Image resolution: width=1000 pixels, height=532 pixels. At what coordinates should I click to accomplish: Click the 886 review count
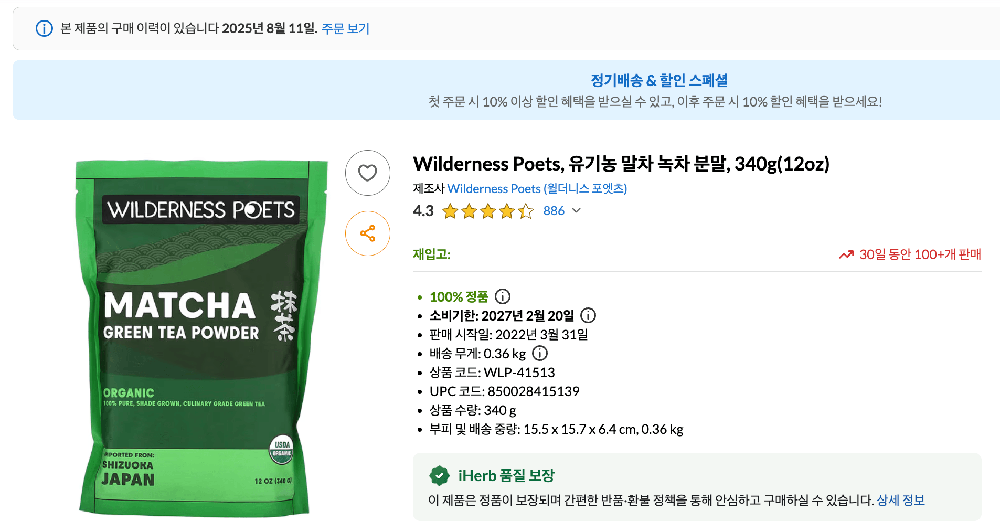tap(554, 211)
